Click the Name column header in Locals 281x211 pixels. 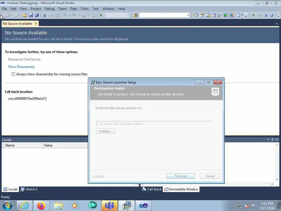point(23,145)
